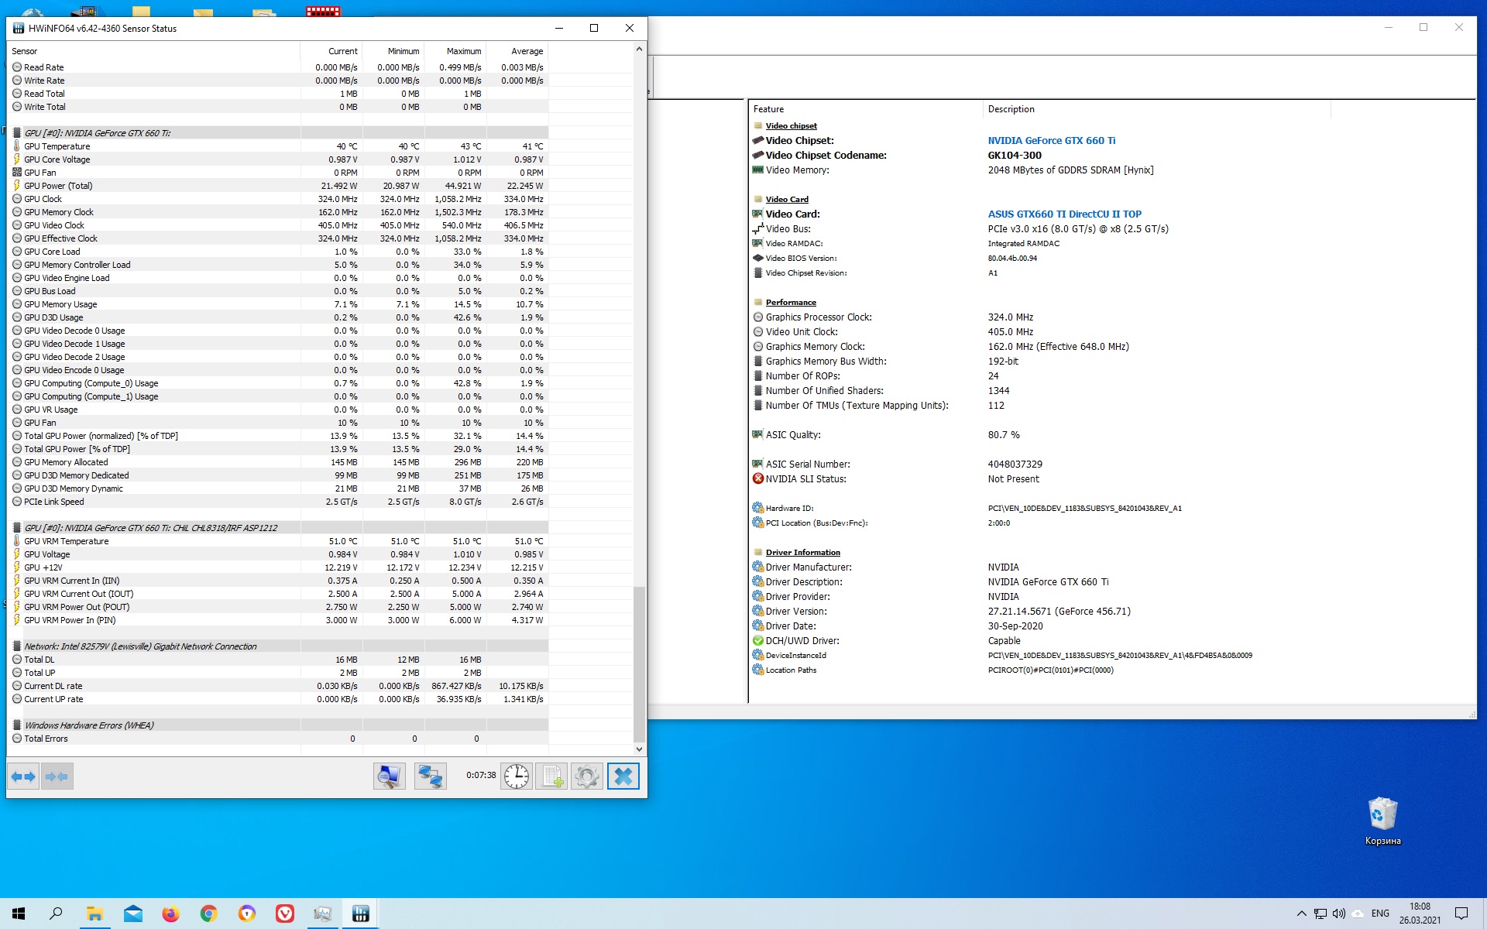Click the collapse columns arrows button
This screenshot has width=1487, height=929.
pos(57,776)
